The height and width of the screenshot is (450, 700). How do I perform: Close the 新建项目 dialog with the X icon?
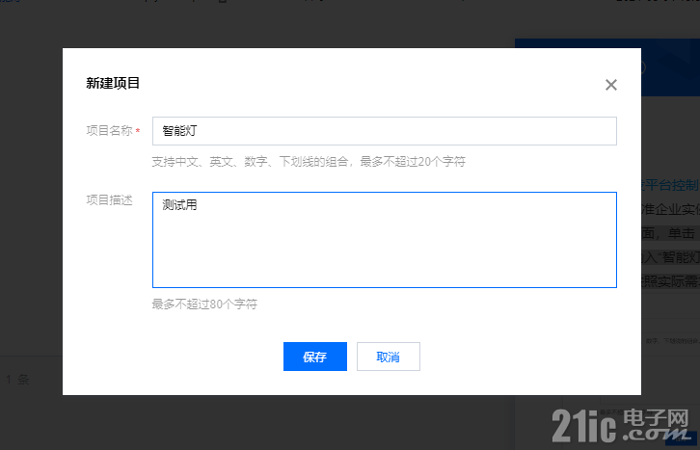pos(610,85)
